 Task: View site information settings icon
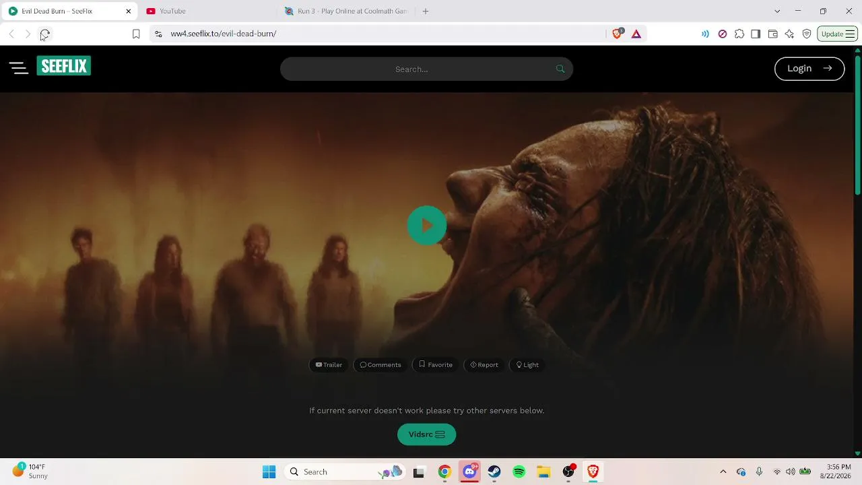tap(158, 34)
